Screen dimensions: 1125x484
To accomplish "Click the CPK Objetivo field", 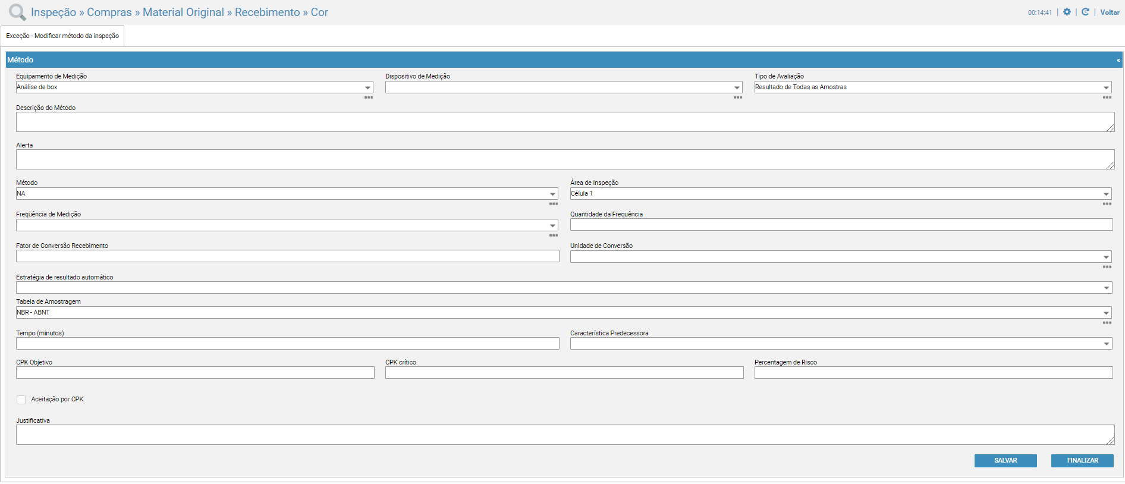I will (195, 373).
